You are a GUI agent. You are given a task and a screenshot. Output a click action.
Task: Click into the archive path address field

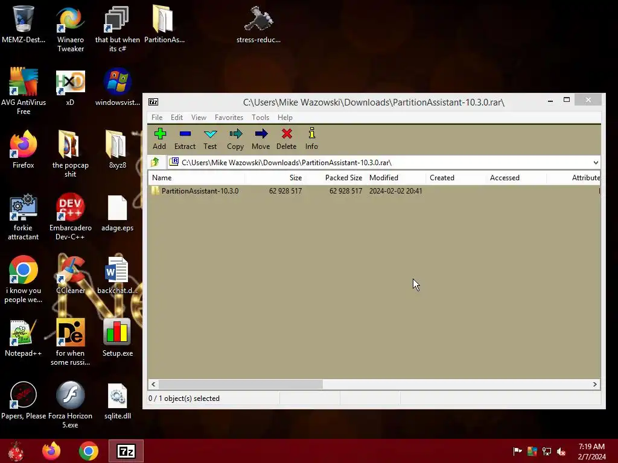click(x=380, y=163)
